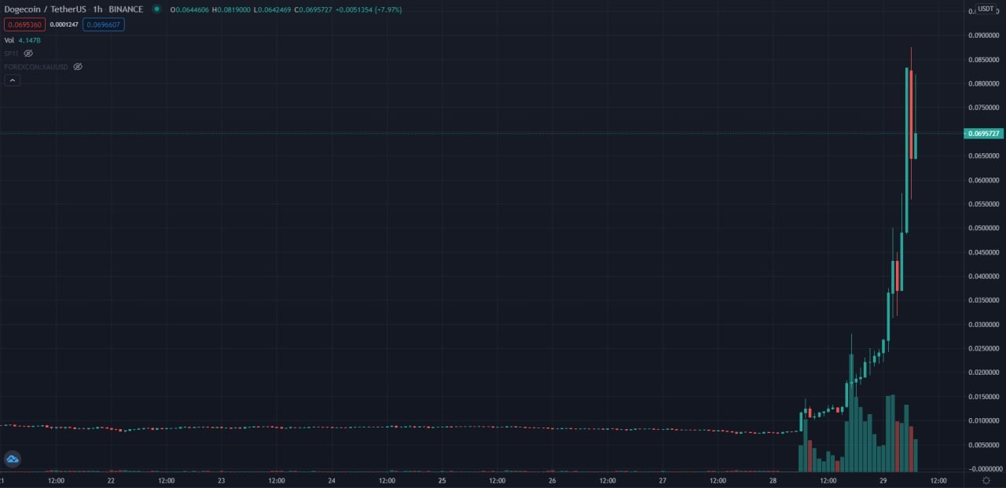Image resolution: width=1006 pixels, height=488 pixels.
Task: Select the Vol indicator legend label
Action: pyautogui.click(x=9, y=40)
